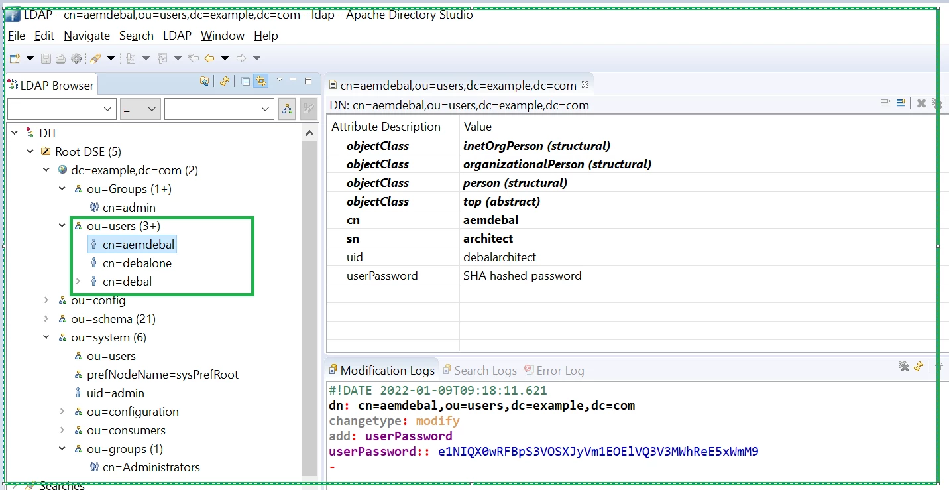This screenshot has height=490, width=949.
Task: Open the Edit menu
Action: point(44,36)
